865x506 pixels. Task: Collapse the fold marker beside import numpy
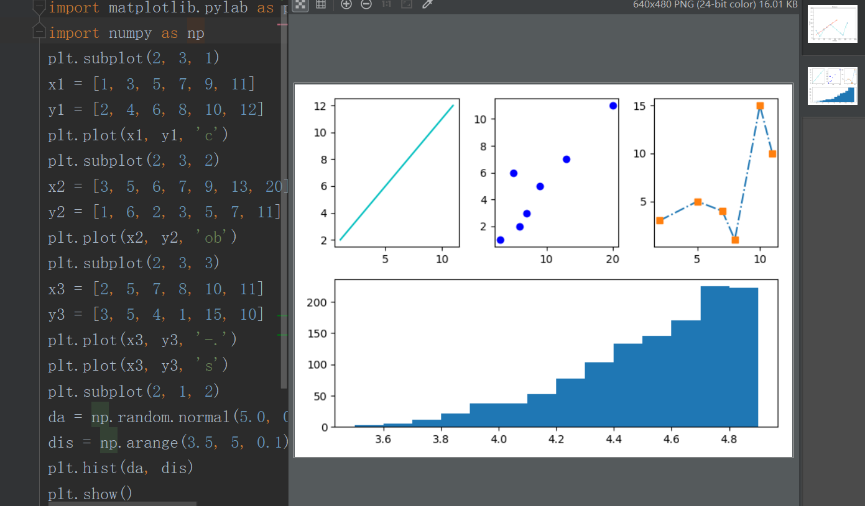click(x=40, y=32)
